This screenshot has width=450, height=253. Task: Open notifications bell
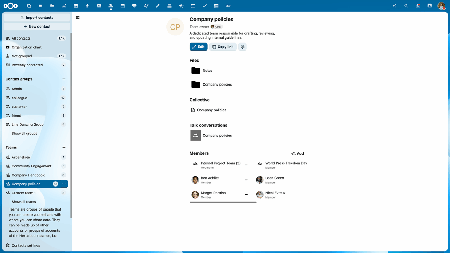pos(418,6)
